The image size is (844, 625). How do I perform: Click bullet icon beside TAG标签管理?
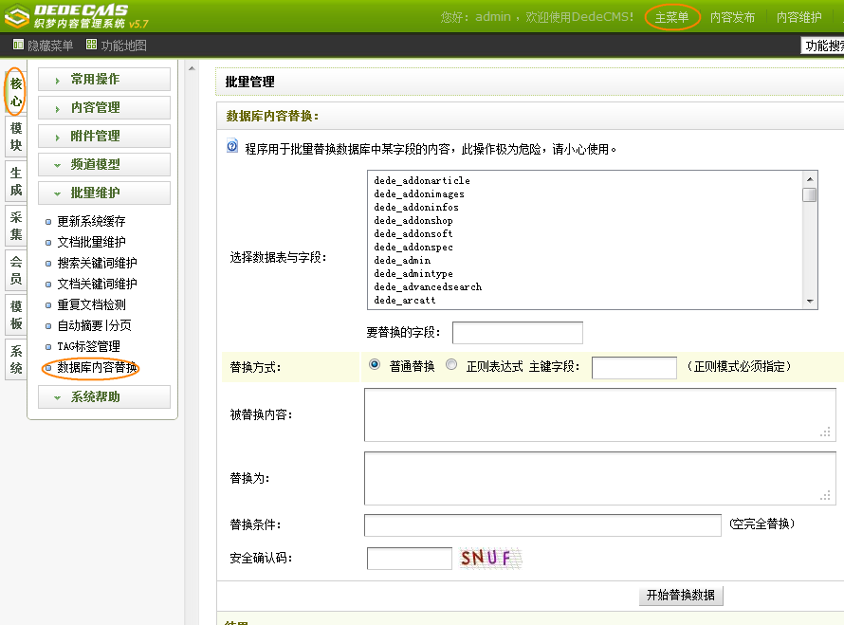point(48,347)
